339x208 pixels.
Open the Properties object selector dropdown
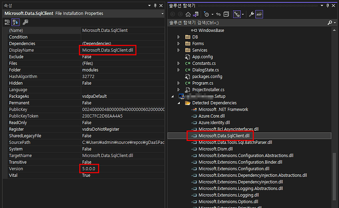162,14
